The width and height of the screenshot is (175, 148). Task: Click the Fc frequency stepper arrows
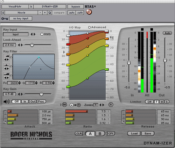coord(20,83)
